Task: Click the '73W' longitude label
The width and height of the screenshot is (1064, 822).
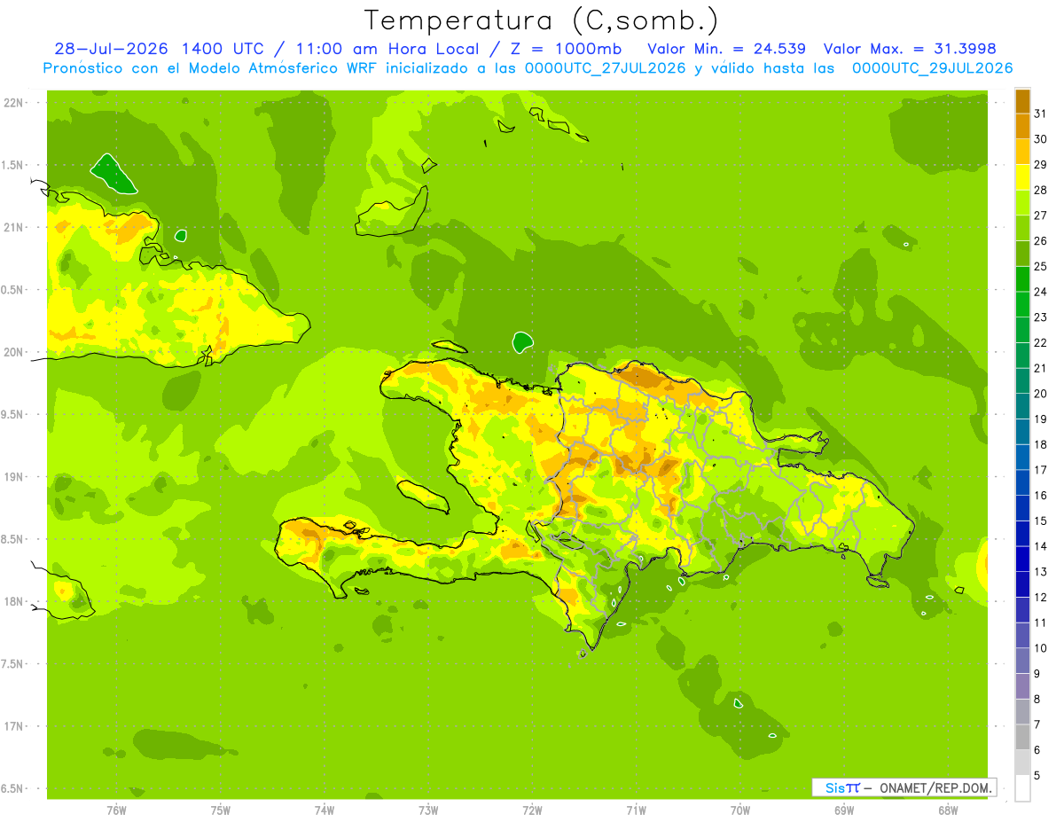Action: click(428, 810)
